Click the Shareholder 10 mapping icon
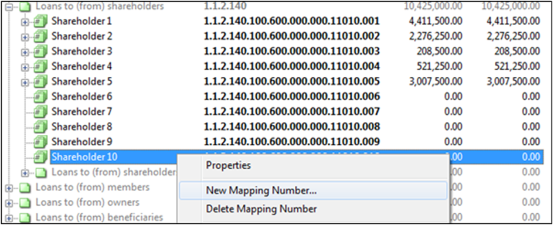 (40, 157)
